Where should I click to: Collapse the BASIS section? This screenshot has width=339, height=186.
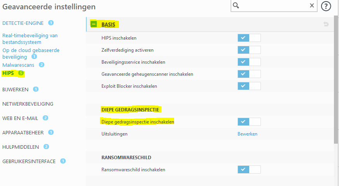point(94,24)
